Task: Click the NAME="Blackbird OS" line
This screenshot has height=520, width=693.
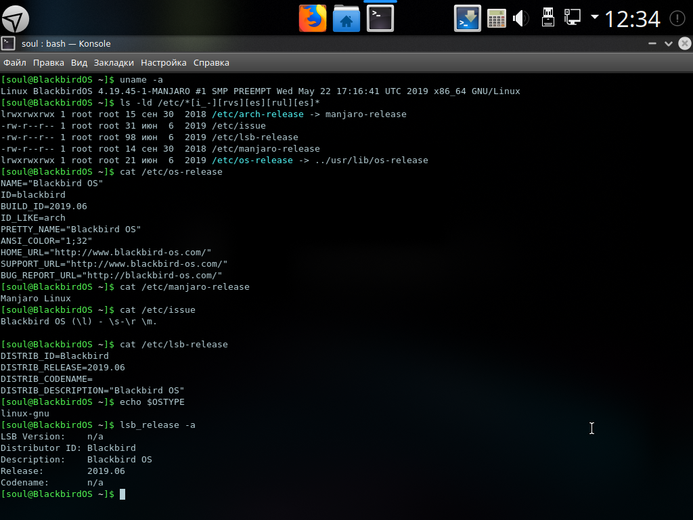Action: coord(51,183)
